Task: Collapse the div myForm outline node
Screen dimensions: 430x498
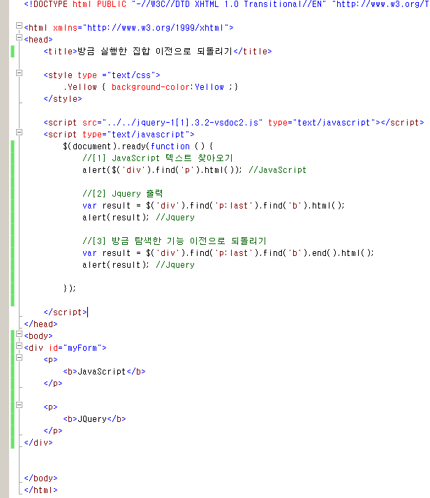Action: (x=19, y=346)
